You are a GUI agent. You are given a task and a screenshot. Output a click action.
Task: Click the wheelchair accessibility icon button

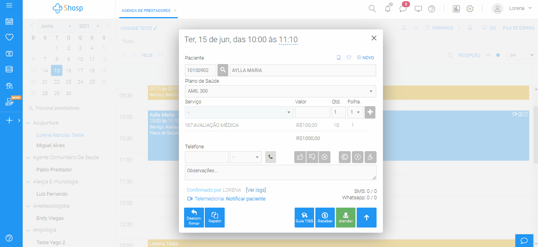coord(370,157)
